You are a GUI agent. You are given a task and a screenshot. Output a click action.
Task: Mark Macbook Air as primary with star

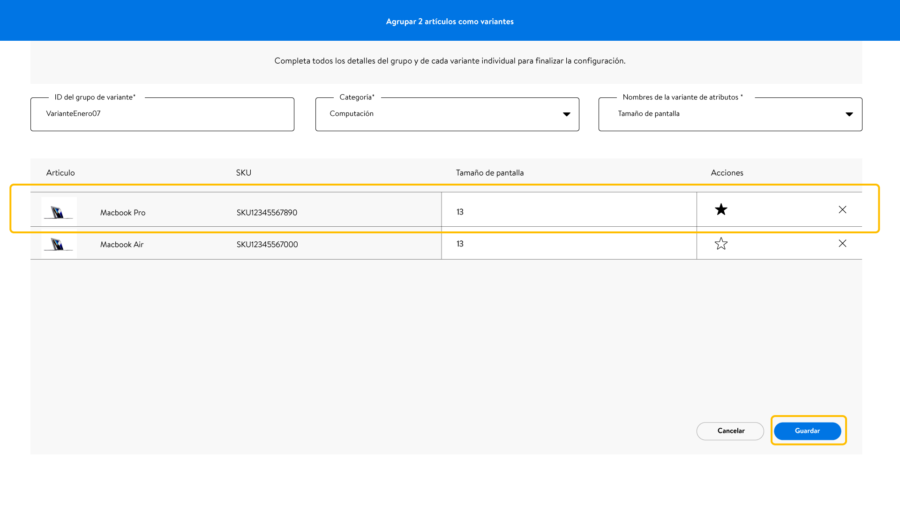(x=721, y=244)
